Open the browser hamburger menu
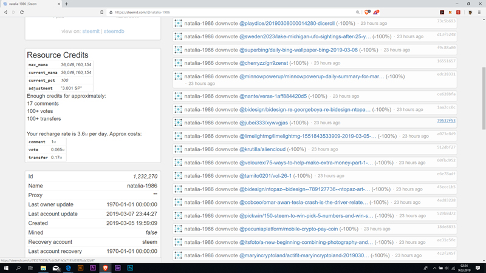 click(x=479, y=12)
